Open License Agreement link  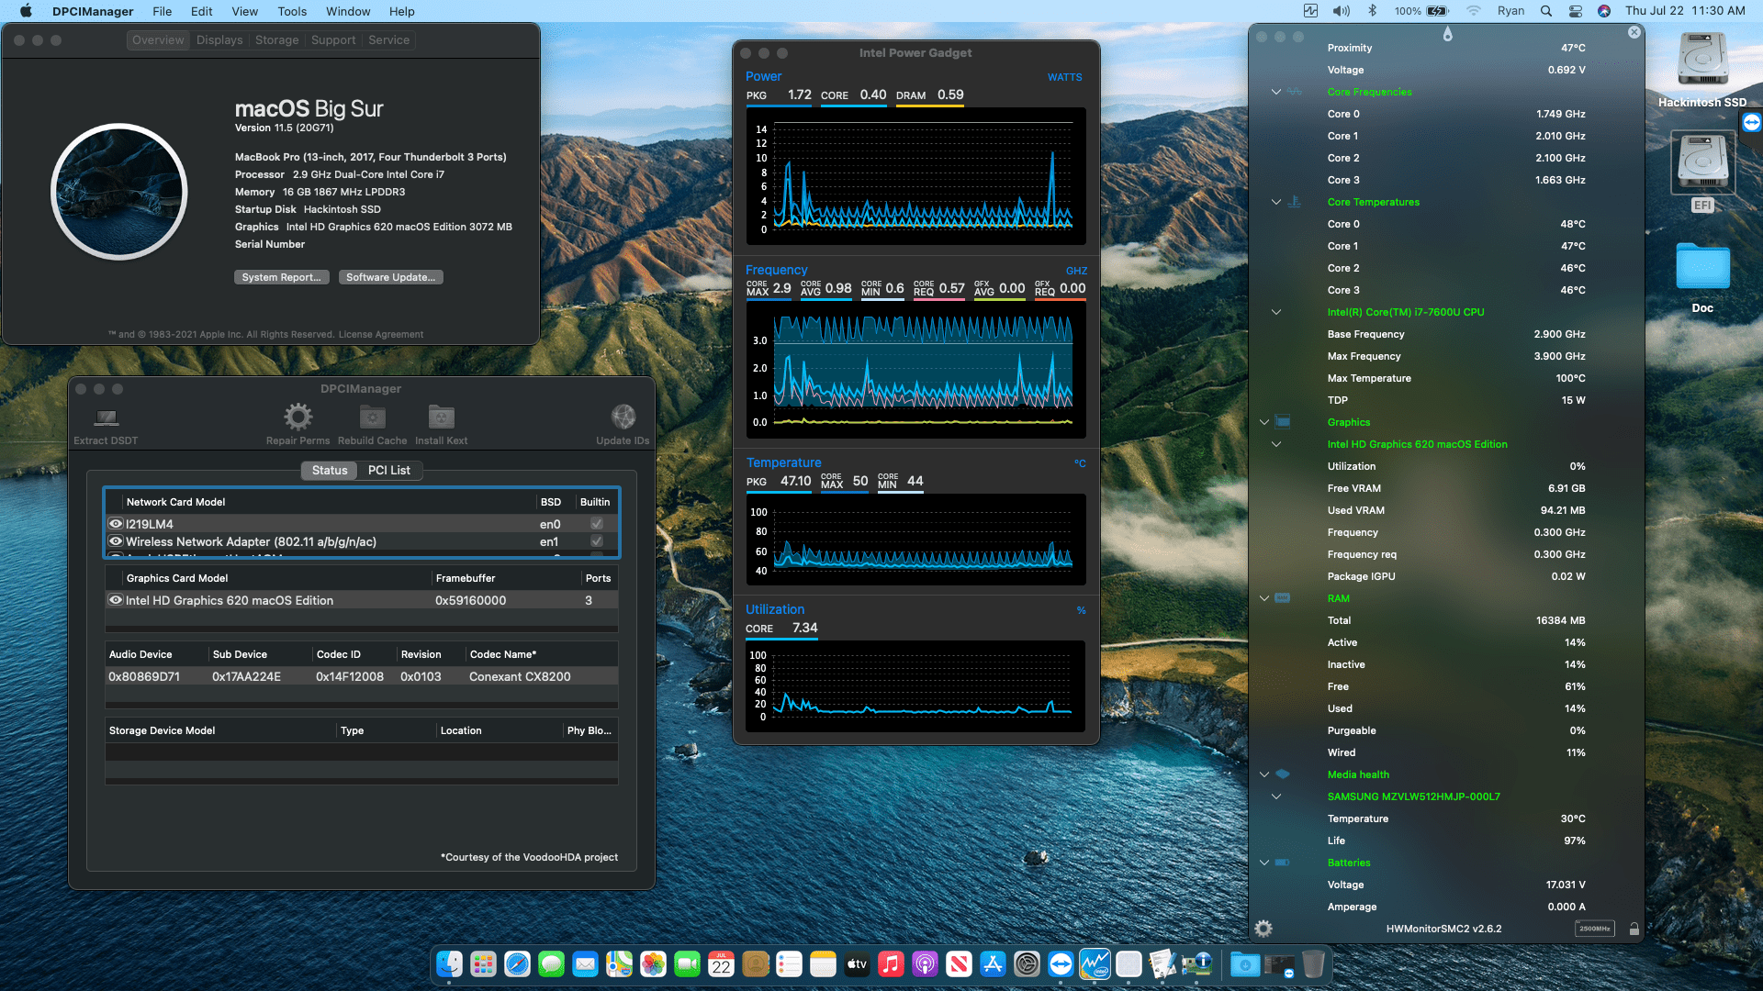click(381, 334)
